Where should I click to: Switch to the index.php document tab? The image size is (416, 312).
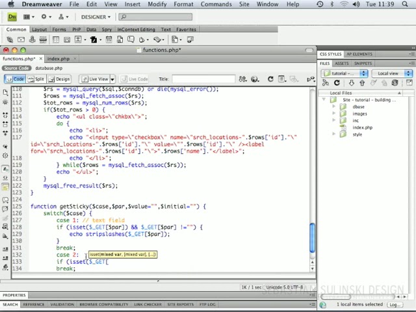tap(58, 58)
